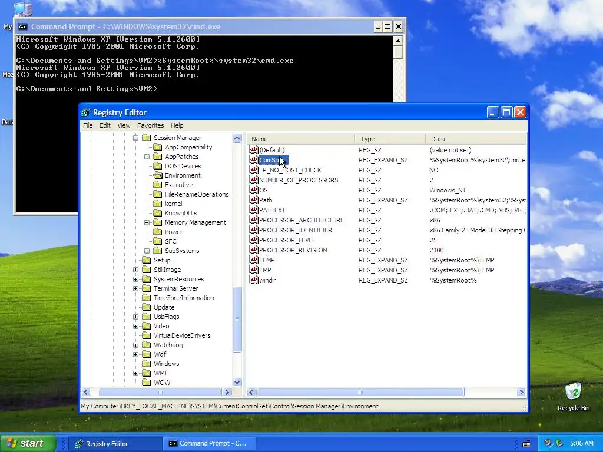This screenshot has width=603, height=452.
Task: Click the PATHEXT value string icon
Action: [253, 210]
